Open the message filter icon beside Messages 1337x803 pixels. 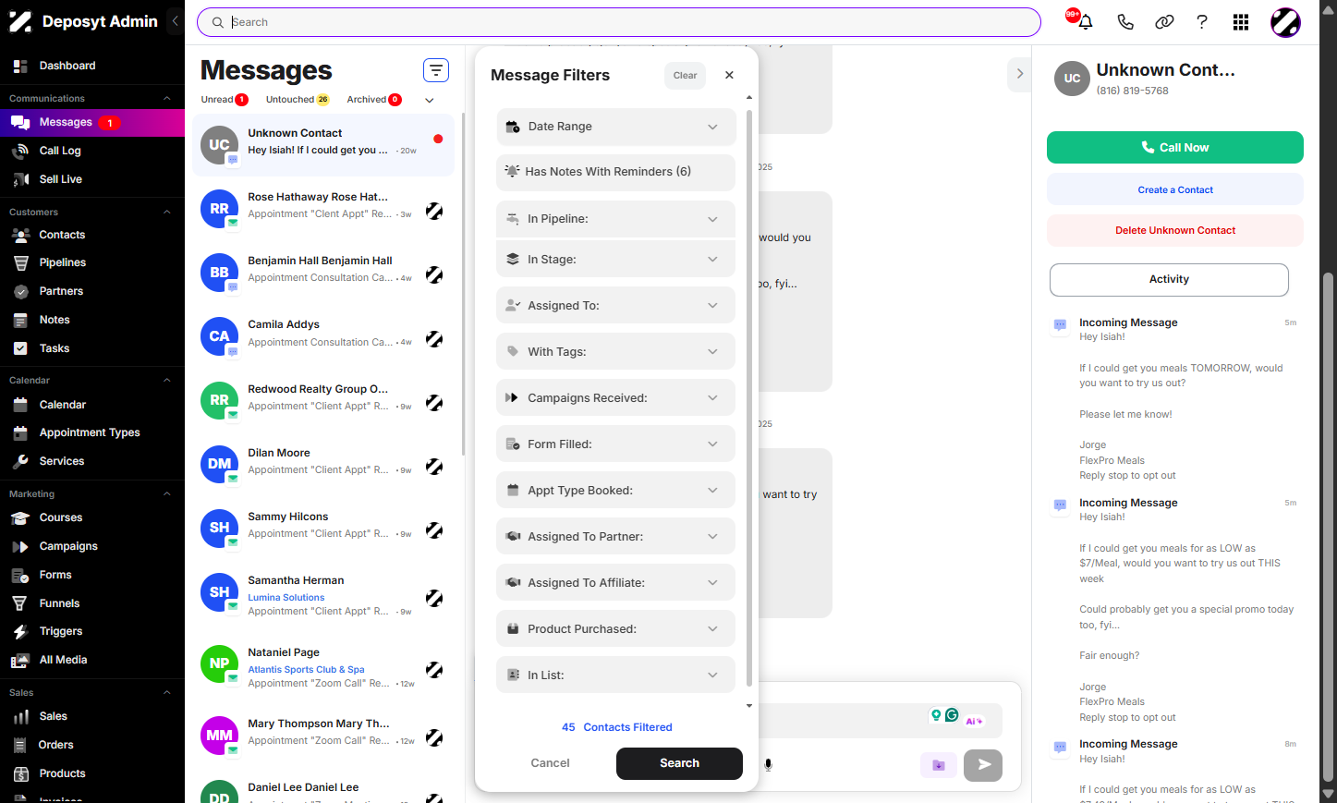(436, 70)
